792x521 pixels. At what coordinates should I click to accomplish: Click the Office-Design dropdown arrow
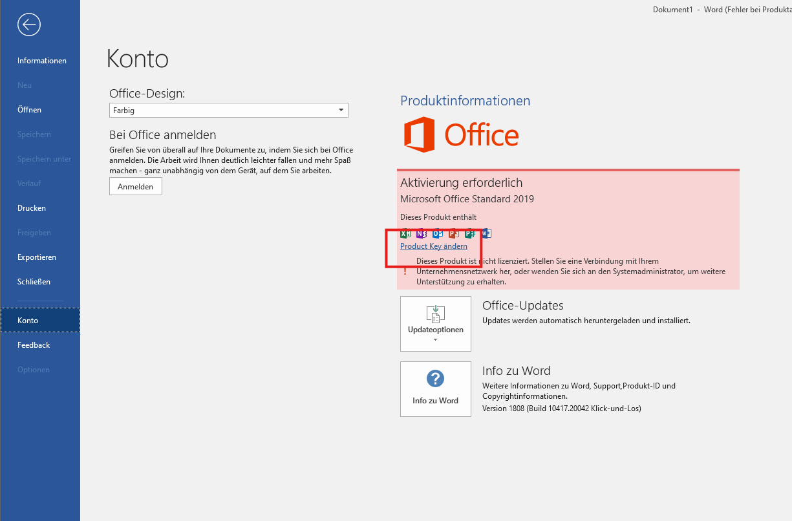point(341,111)
